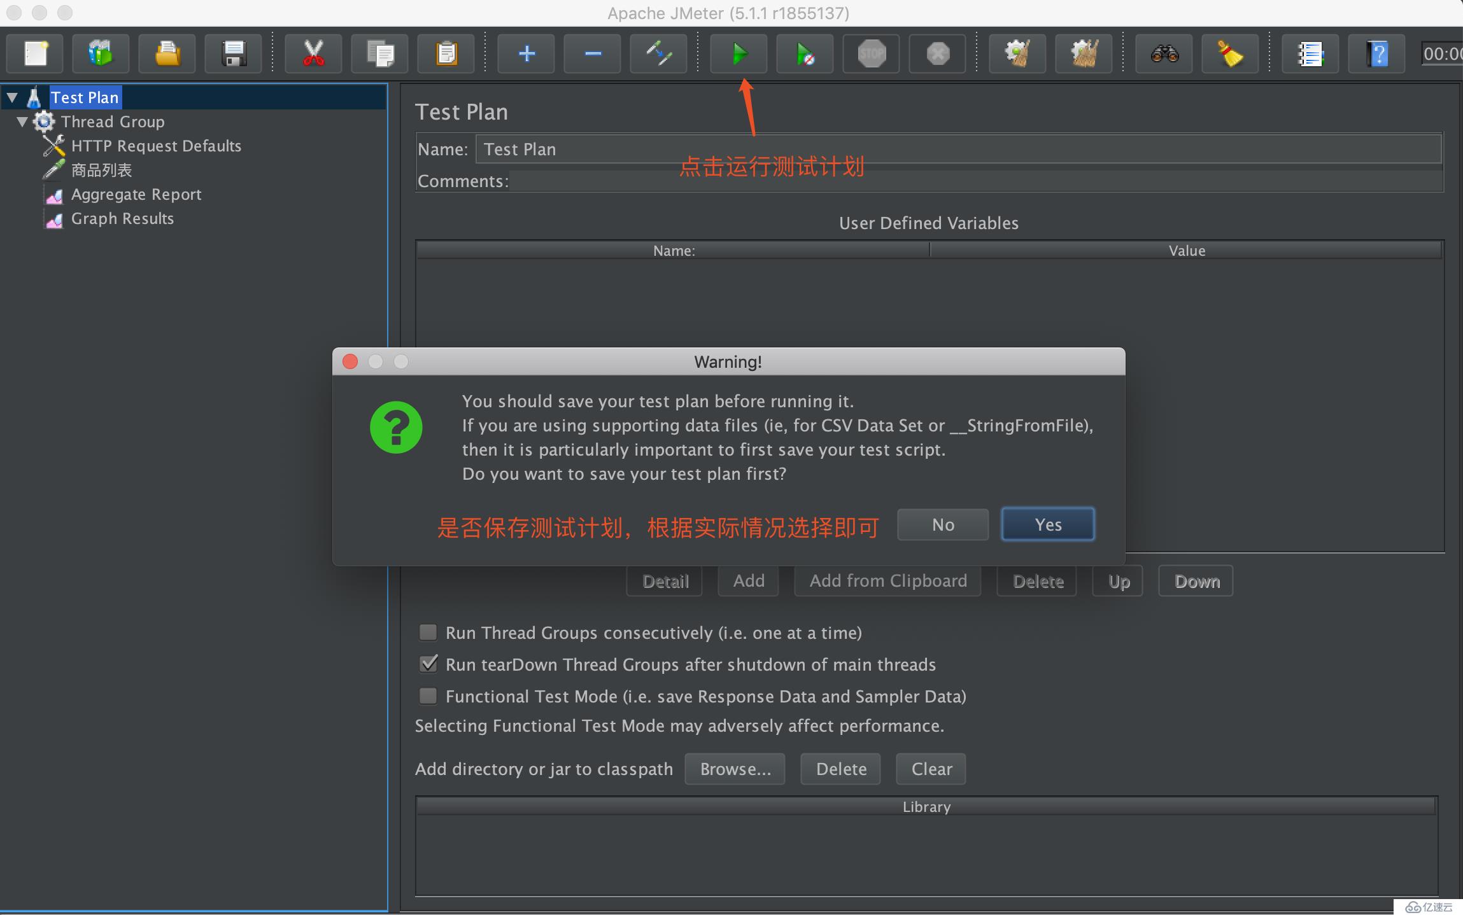Click the Detail button

(x=665, y=581)
